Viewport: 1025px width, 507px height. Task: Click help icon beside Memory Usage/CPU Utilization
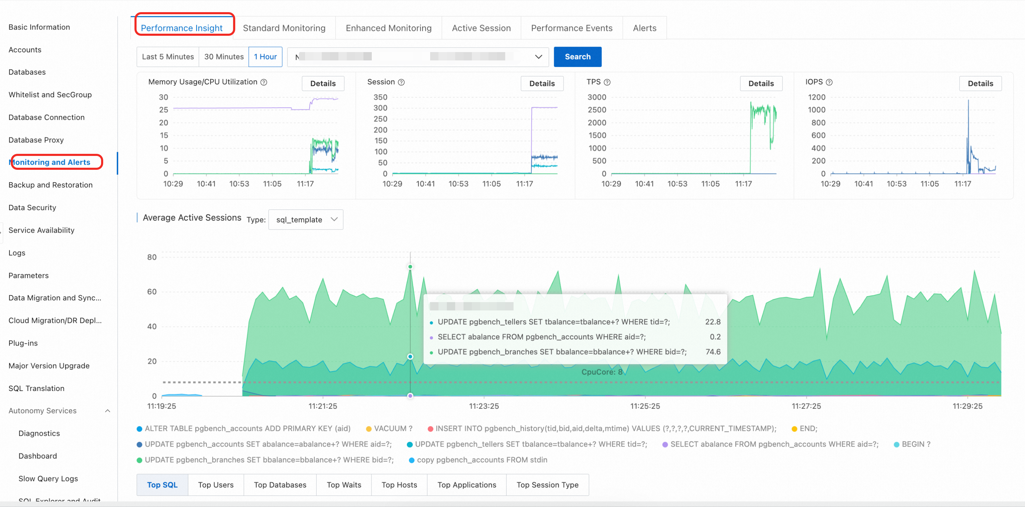[x=264, y=82]
